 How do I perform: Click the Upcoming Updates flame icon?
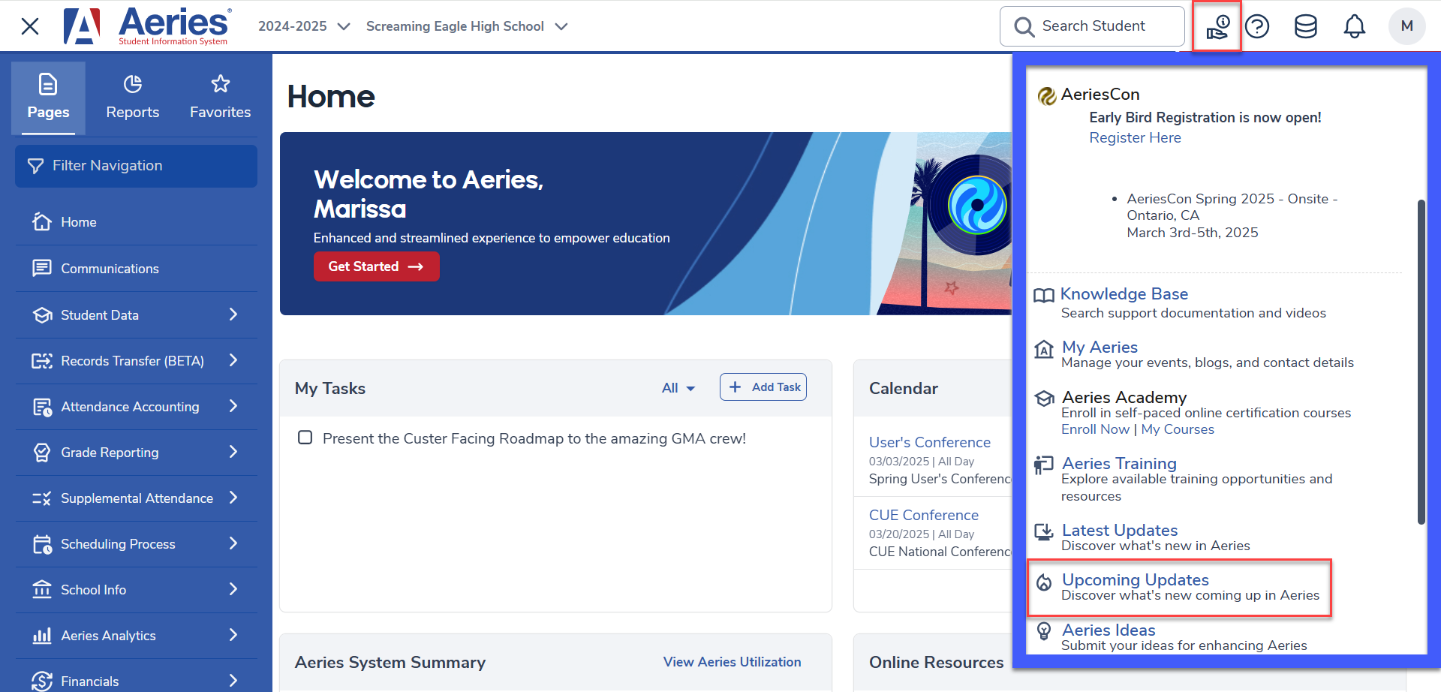[1044, 582]
